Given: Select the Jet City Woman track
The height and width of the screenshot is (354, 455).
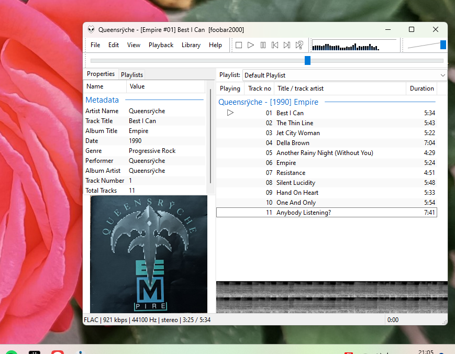Looking at the screenshot, I should point(297,133).
